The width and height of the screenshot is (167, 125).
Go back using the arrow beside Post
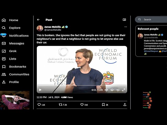click(x=38, y=20)
